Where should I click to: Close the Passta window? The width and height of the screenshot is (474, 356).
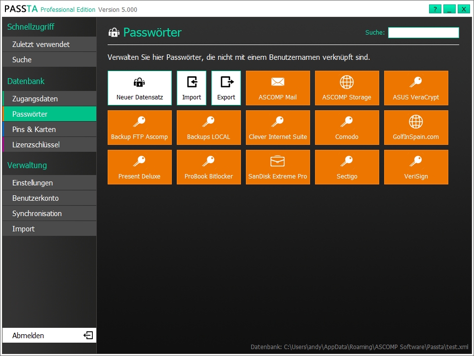464,9
